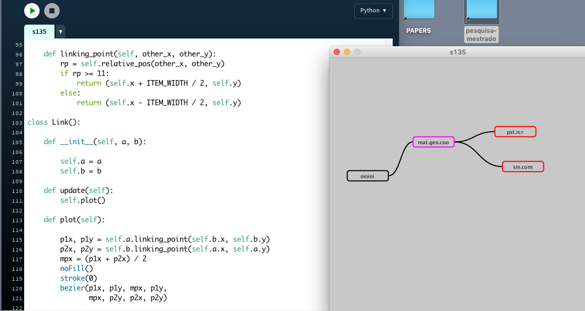
Task: Select the PAPERS folder icon
Action: tap(418, 10)
